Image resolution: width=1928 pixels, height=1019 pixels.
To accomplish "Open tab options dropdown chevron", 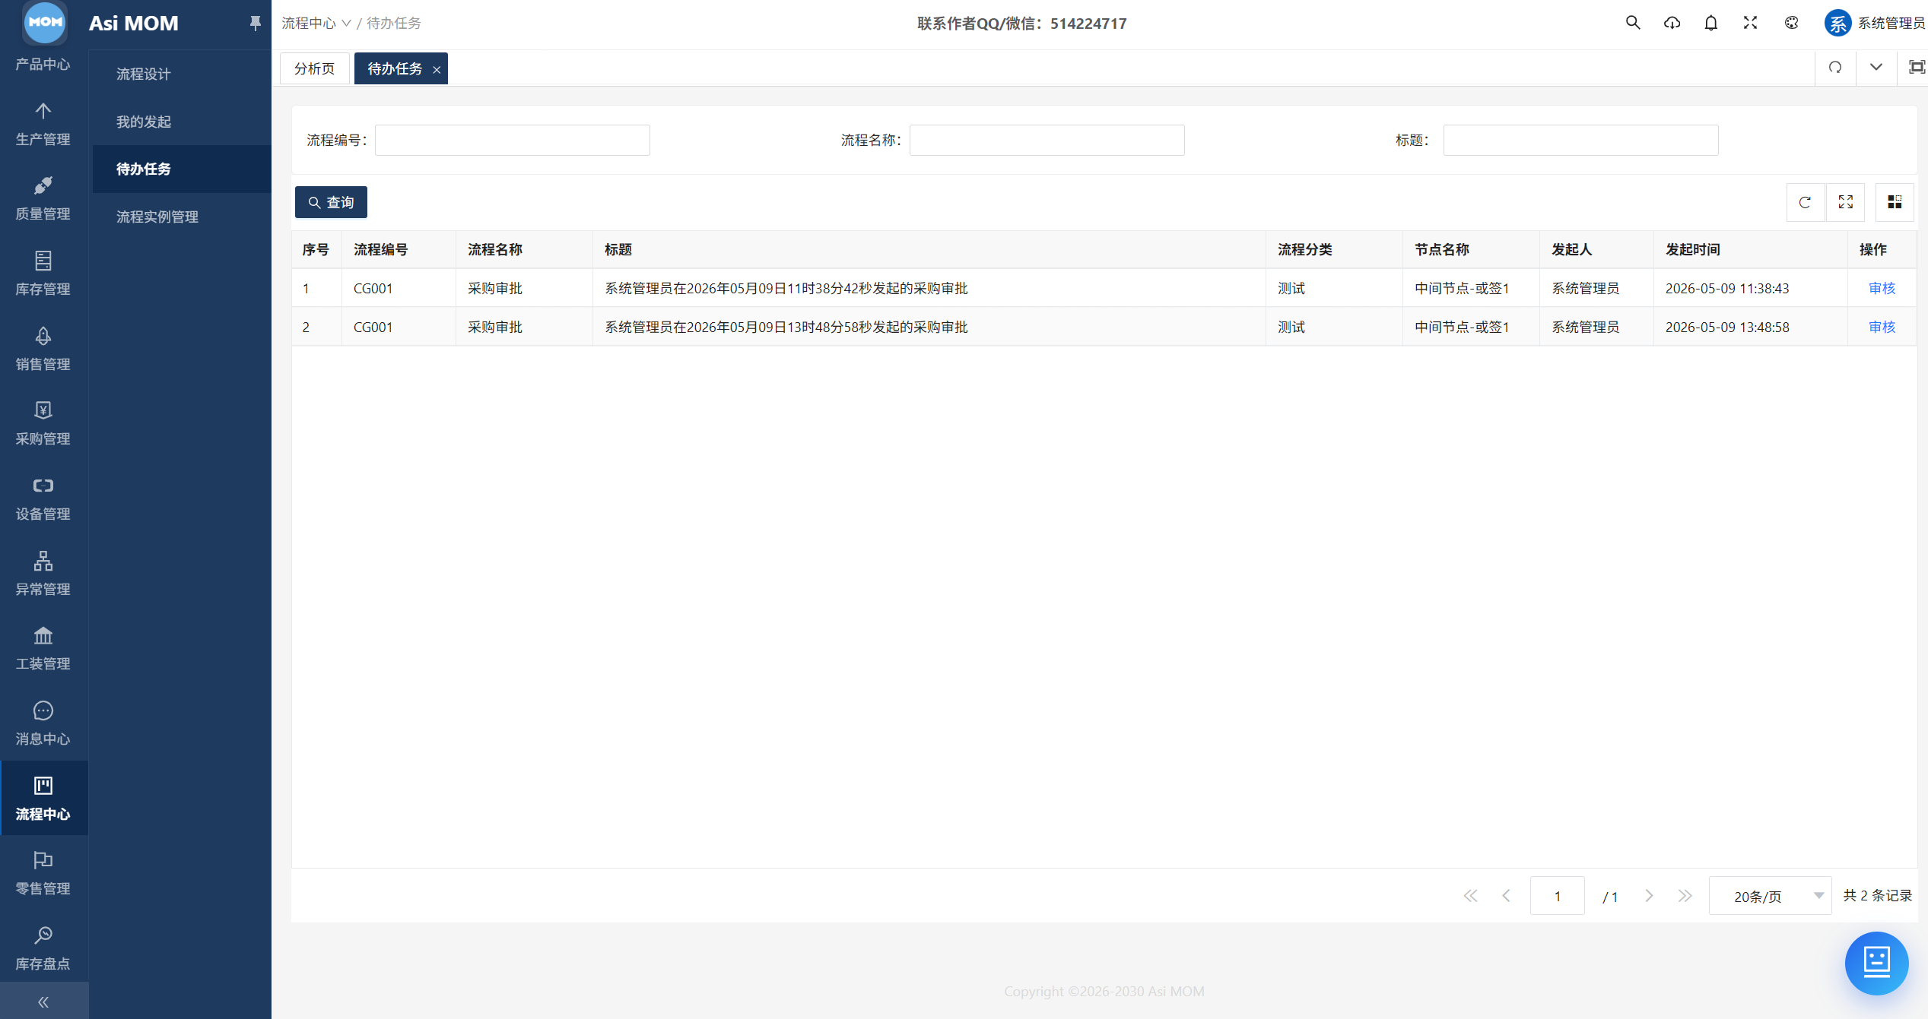I will (1876, 68).
